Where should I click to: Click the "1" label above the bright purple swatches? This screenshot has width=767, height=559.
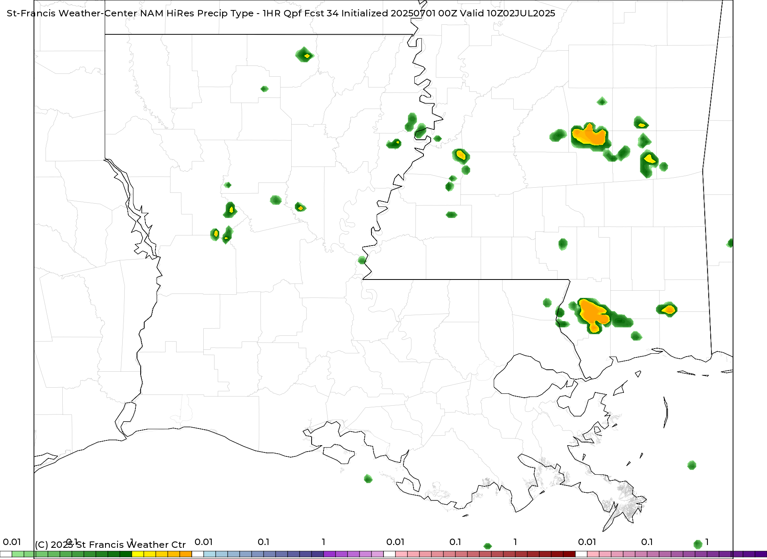324,542
